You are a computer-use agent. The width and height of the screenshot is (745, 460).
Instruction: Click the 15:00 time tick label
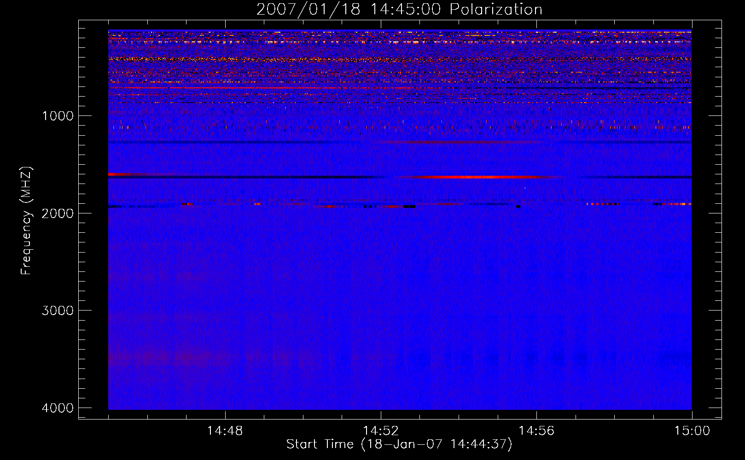(692, 431)
